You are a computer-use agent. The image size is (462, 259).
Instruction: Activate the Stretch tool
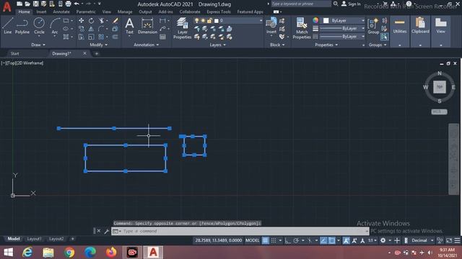81,37
